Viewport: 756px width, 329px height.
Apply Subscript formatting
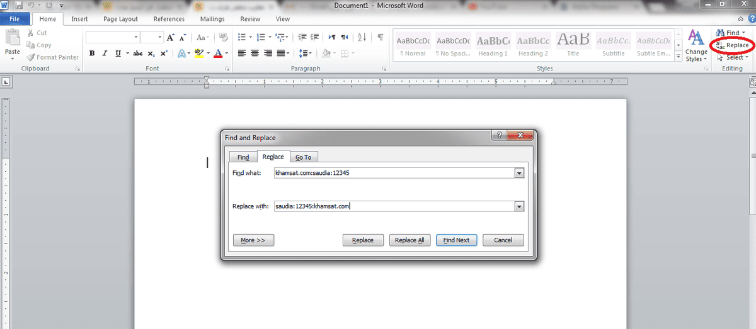(151, 53)
